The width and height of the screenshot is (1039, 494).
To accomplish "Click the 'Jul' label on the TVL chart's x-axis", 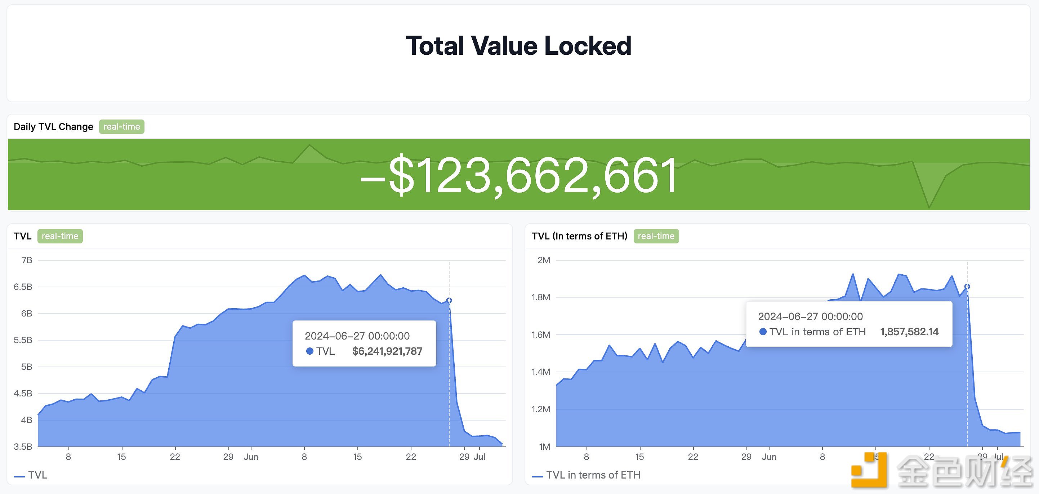I will [479, 457].
